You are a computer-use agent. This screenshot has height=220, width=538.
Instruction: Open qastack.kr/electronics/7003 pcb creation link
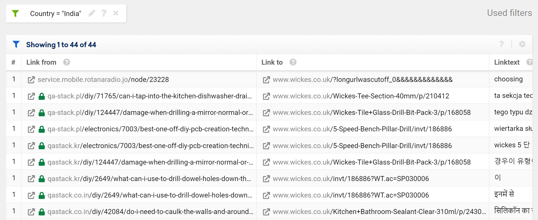151,146
